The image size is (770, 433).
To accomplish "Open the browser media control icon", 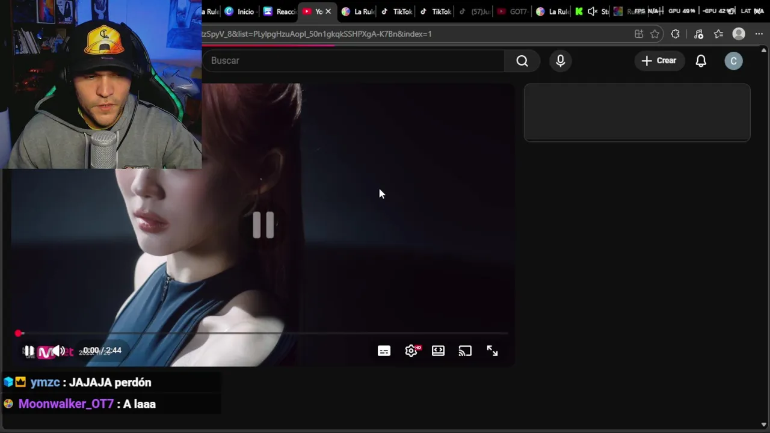I will tap(698, 34).
